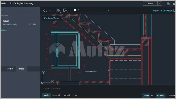Click the Web breadcrumb link

point(3,3)
